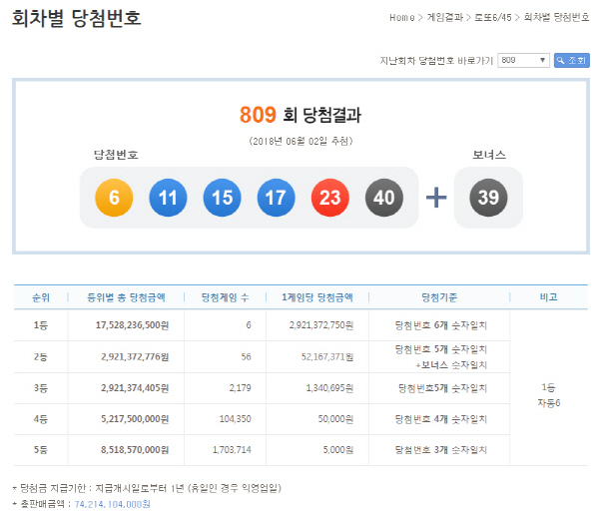
Task: Click the blue ball number 11
Action: click(x=168, y=198)
